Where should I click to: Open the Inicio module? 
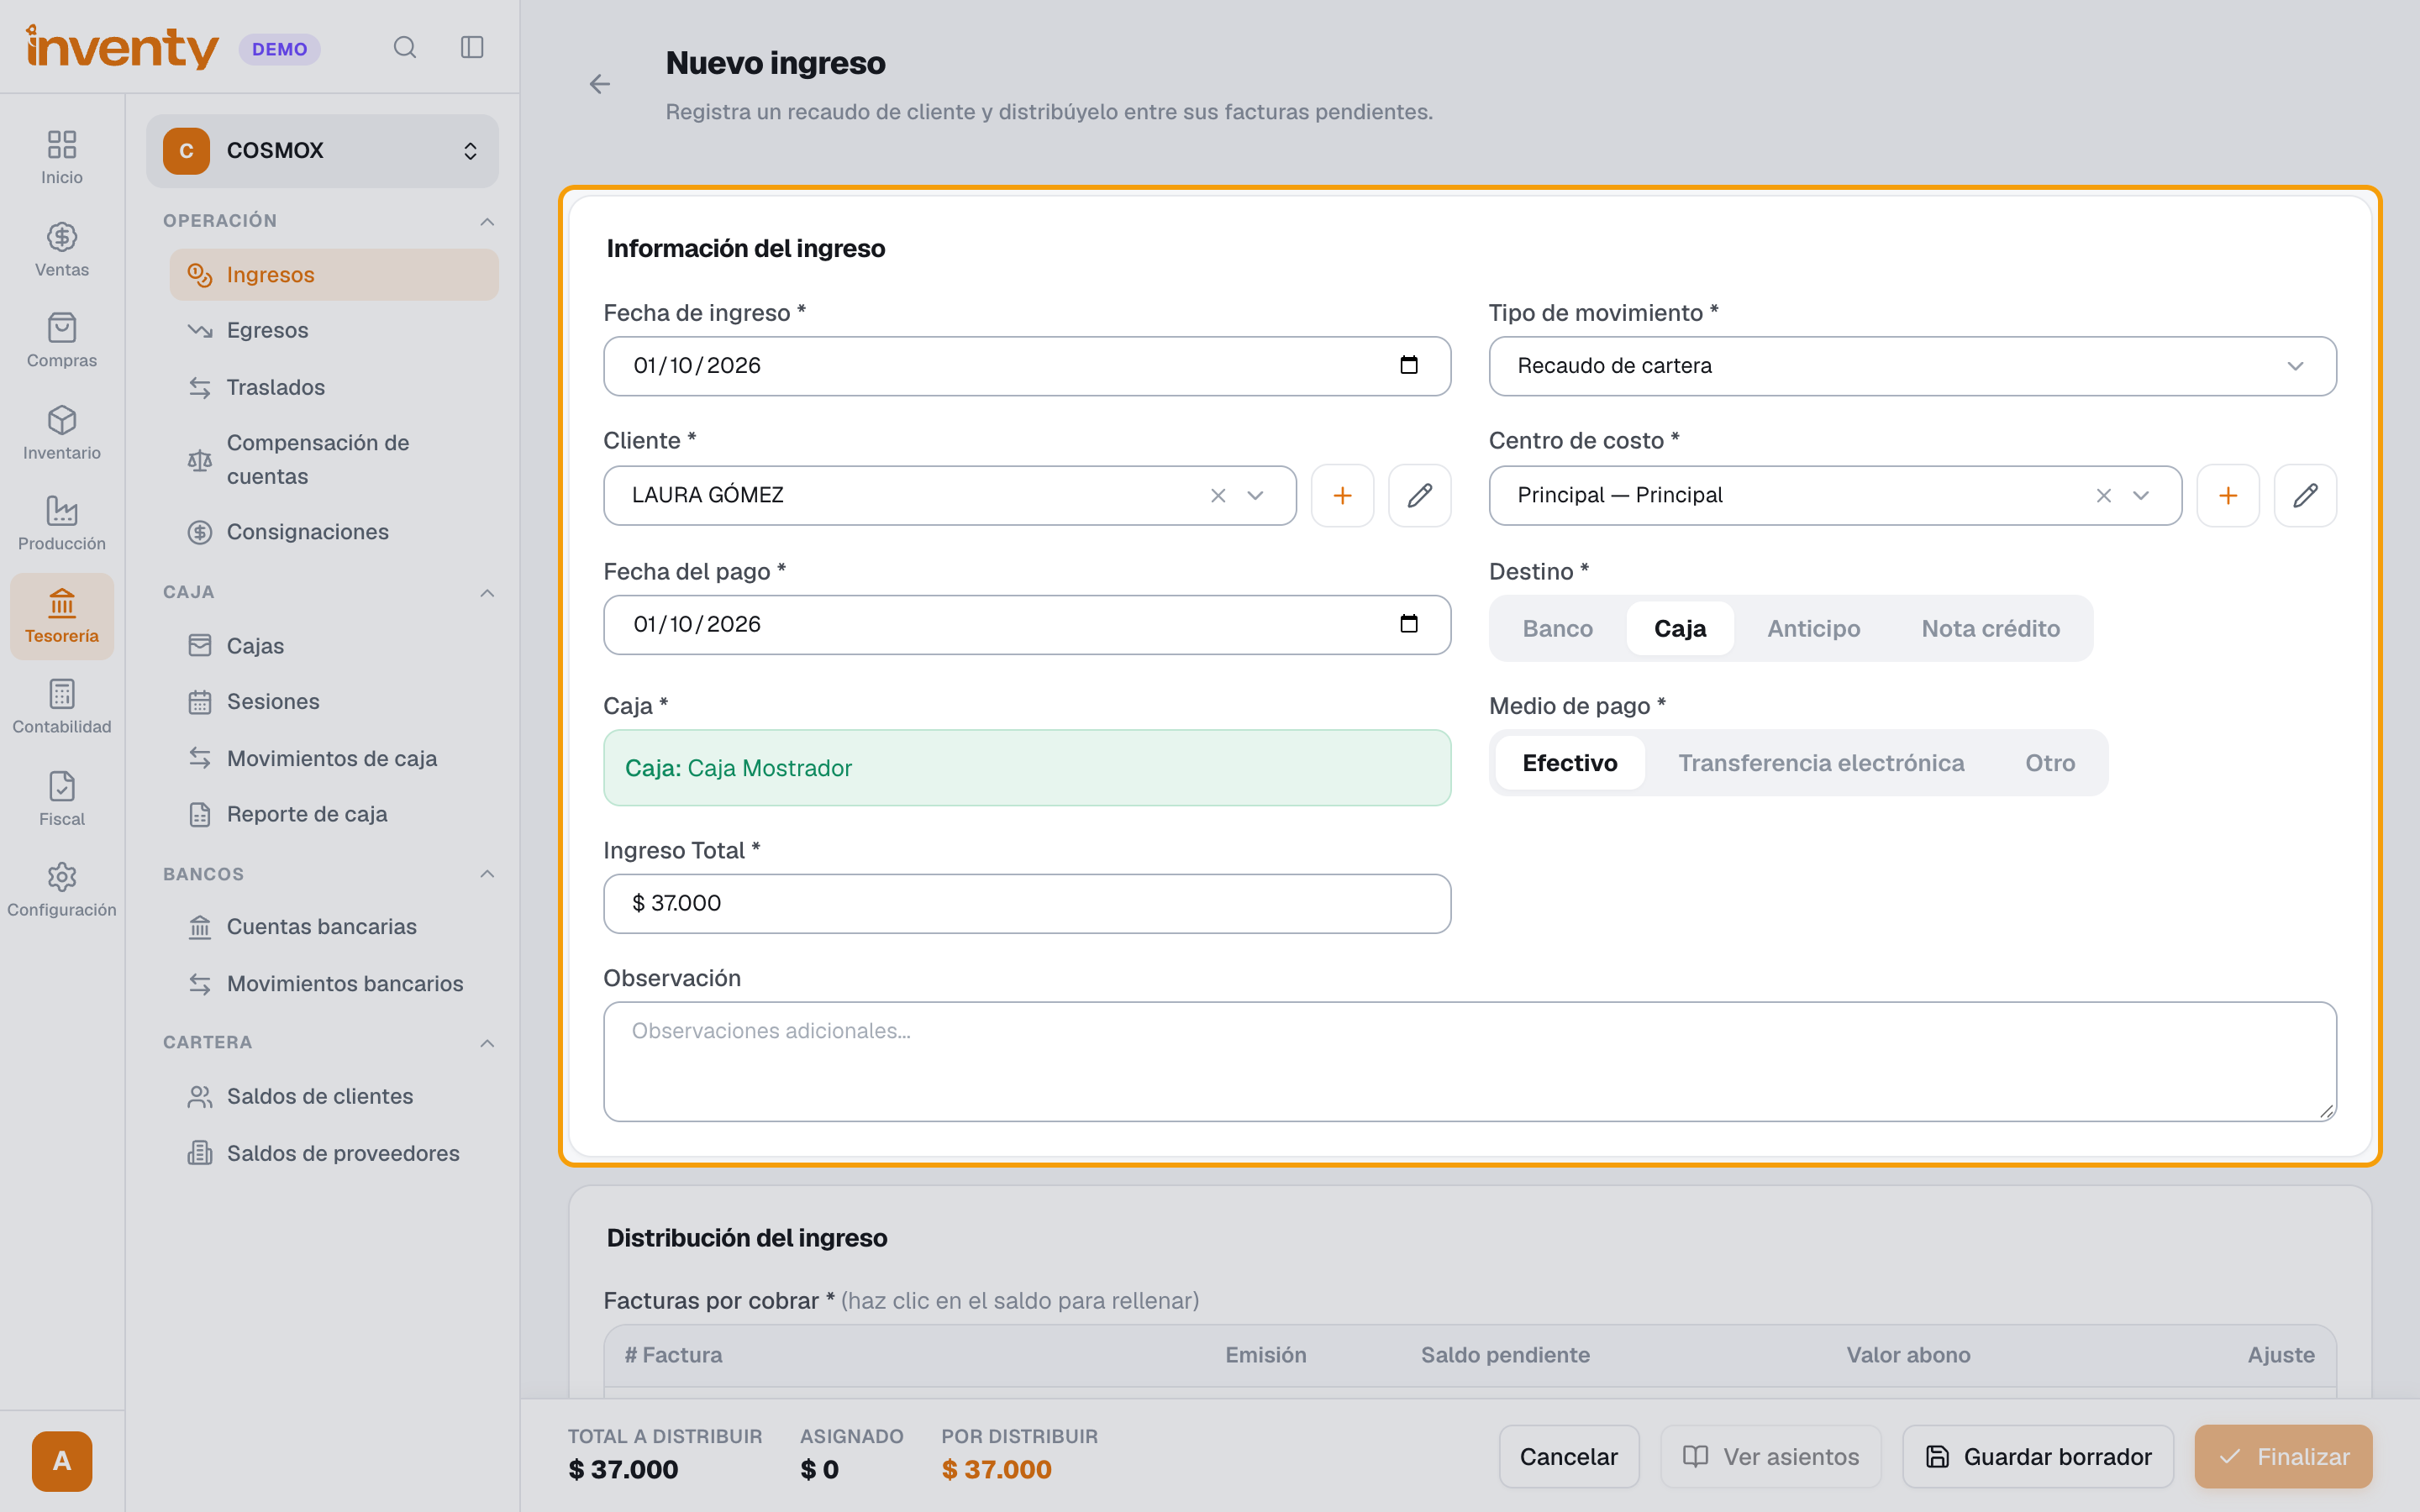click(62, 157)
